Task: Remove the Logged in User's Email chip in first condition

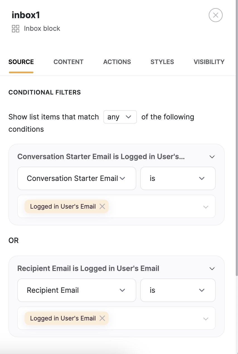Action: coord(102,206)
